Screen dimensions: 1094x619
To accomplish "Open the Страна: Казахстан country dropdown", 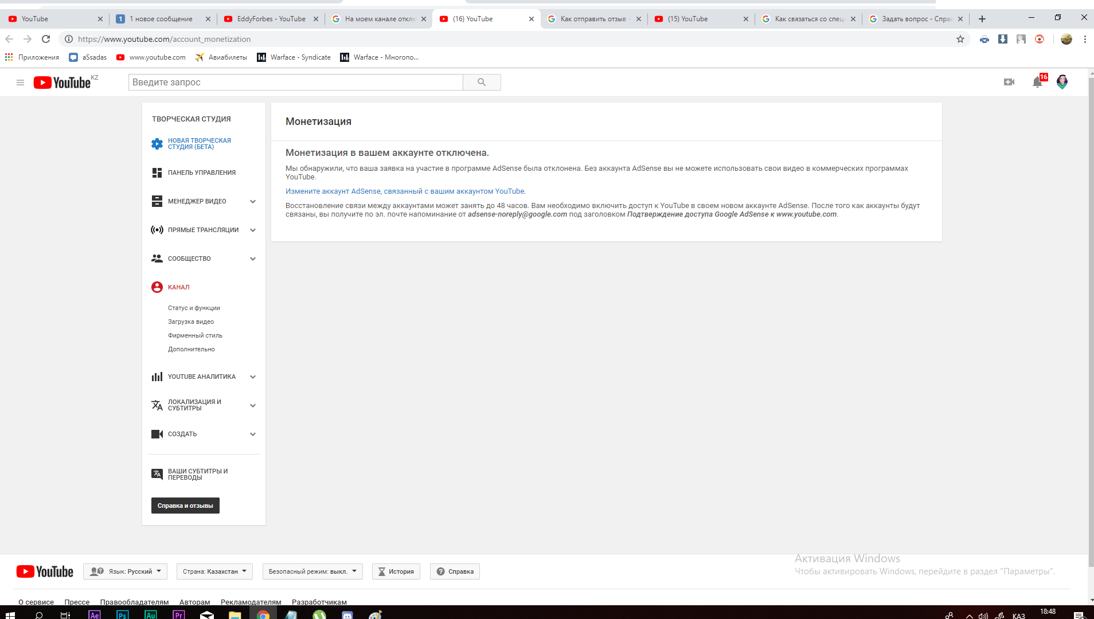I will pyautogui.click(x=214, y=571).
